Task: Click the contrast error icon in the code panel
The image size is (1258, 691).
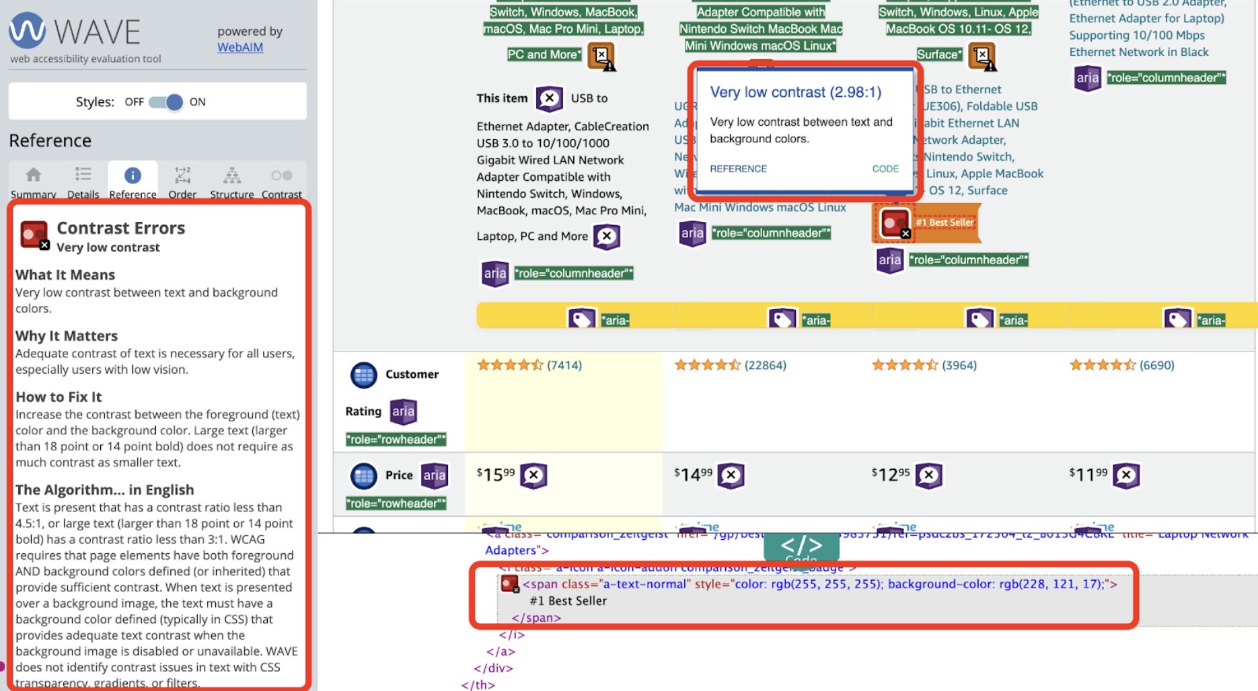Action: [510, 584]
